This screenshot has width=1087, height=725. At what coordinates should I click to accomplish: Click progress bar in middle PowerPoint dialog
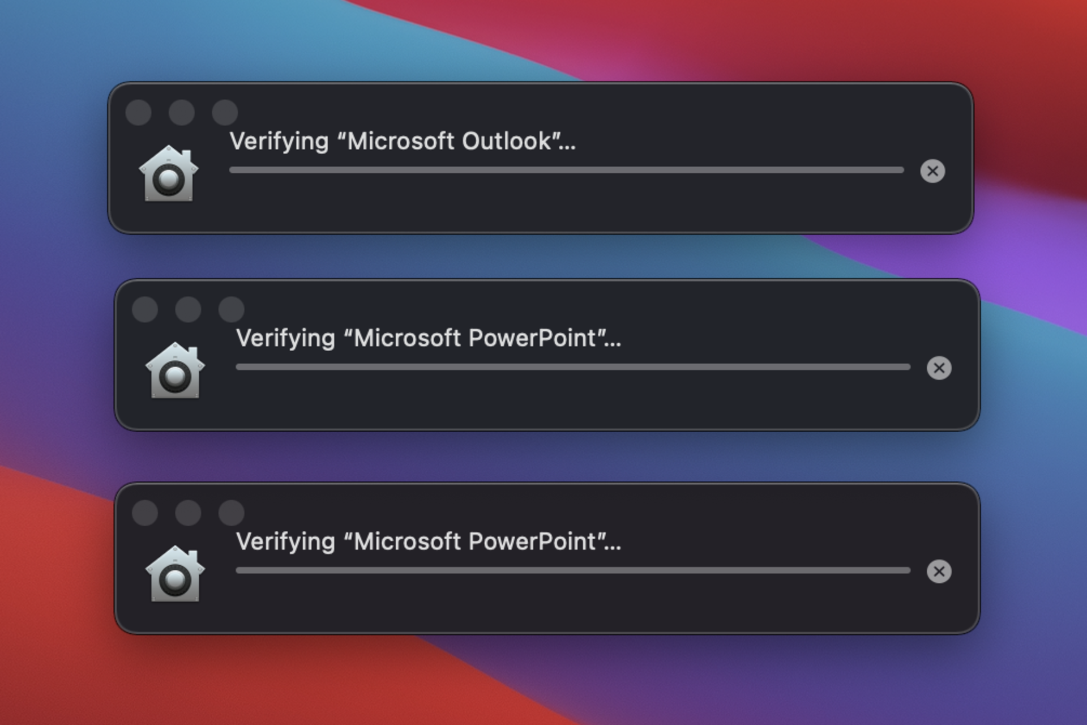(573, 367)
